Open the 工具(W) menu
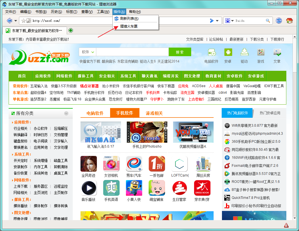Viewport: 299px width, 231px height. point(103,12)
